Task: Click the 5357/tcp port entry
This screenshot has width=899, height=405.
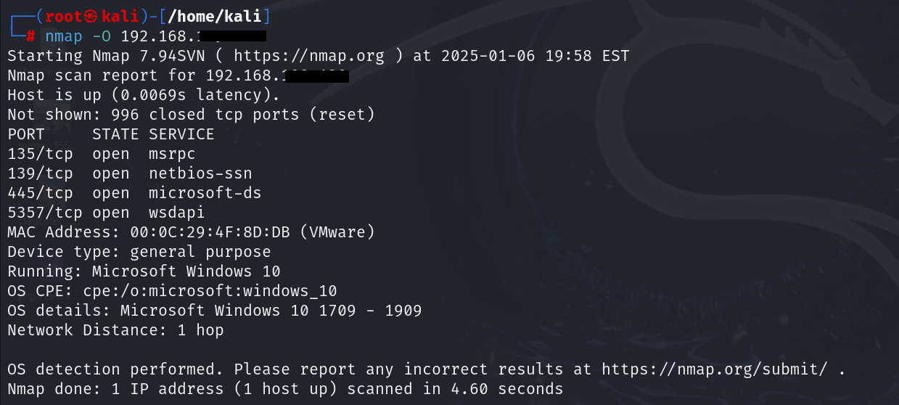Action: [x=45, y=213]
